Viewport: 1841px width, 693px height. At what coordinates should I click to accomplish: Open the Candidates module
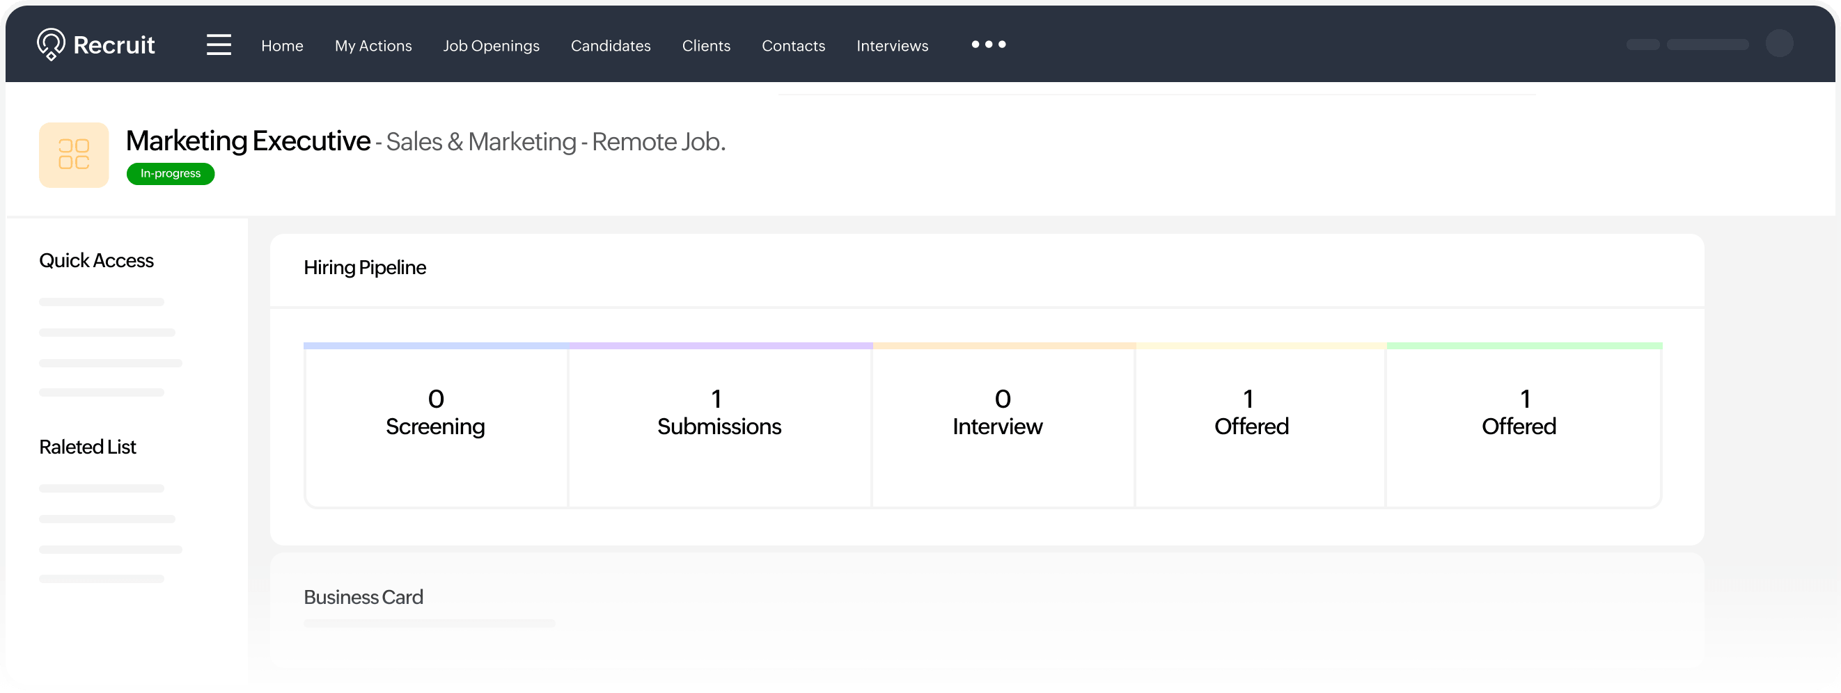coord(611,46)
